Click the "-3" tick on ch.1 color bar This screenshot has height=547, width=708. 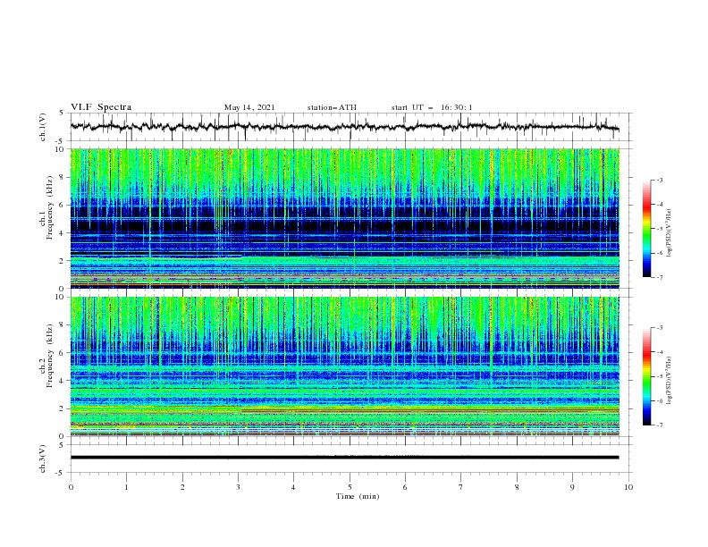coord(659,180)
